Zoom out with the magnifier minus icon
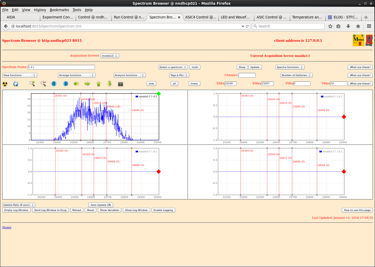The width and height of the screenshot is (375, 267). [43, 84]
